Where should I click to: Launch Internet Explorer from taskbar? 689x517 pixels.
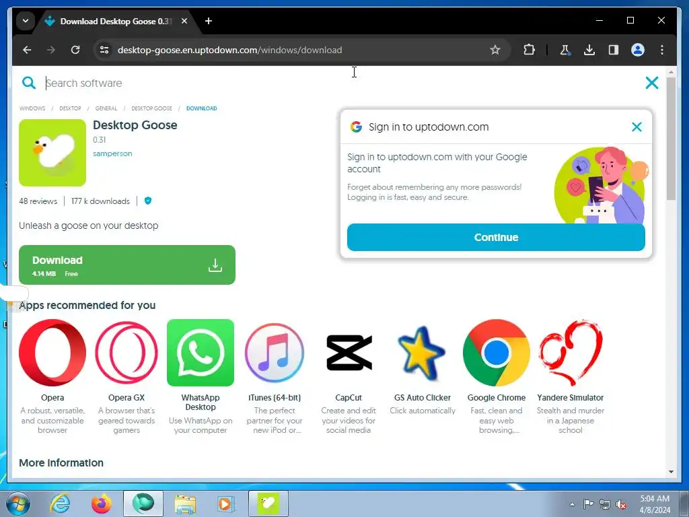click(x=60, y=504)
